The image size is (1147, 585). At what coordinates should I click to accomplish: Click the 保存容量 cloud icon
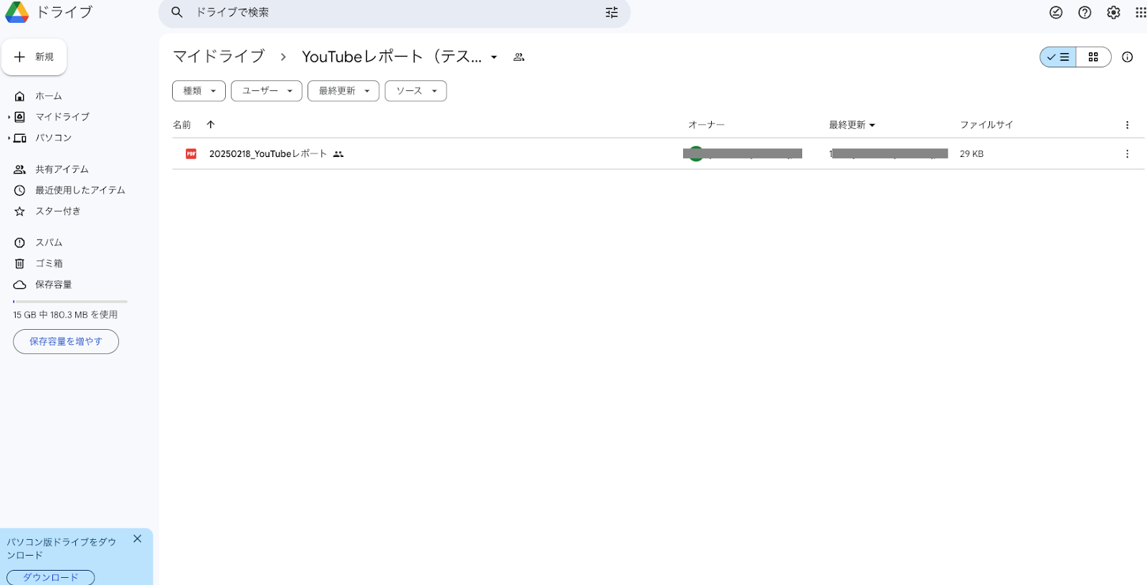coord(20,285)
